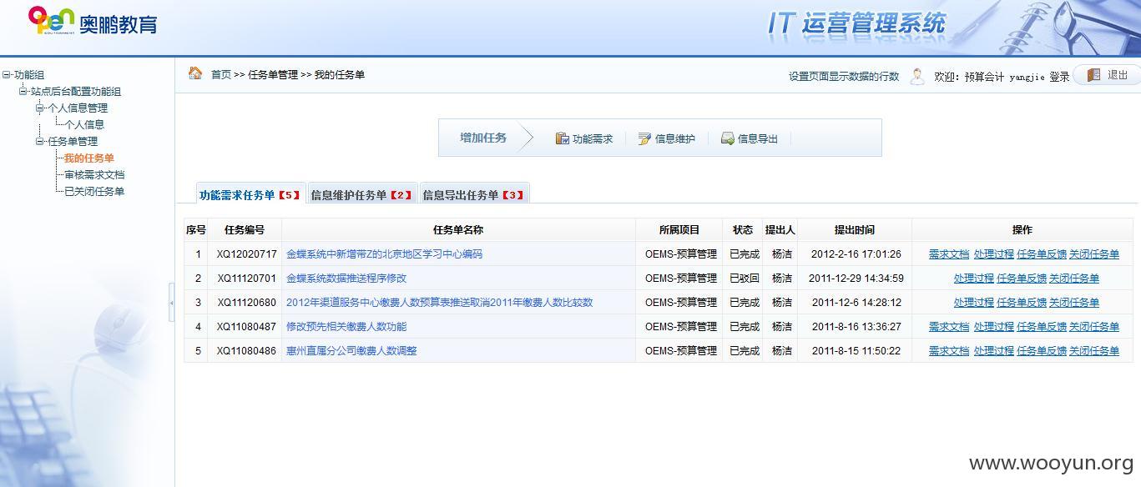Click 任务单反馈 for XQ12020717
This screenshot has height=487, width=1141.
[1042, 254]
